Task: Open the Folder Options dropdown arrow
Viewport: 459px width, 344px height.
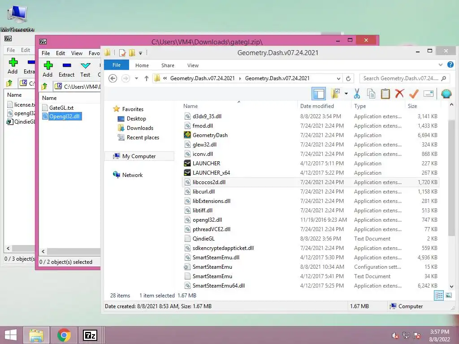Action: [346, 94]
